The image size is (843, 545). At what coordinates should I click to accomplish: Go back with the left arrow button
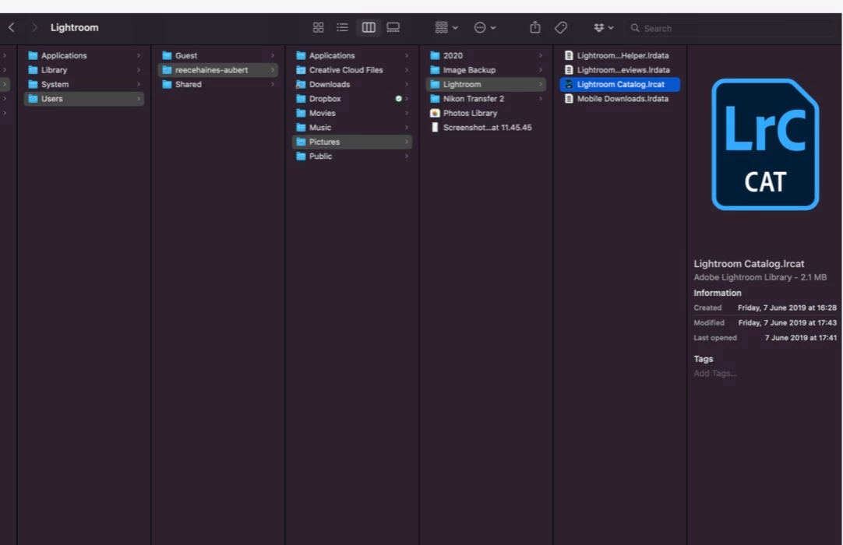pos(11,27)
